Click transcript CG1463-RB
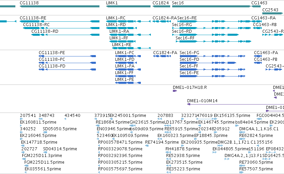 click(x=257, y=28)
